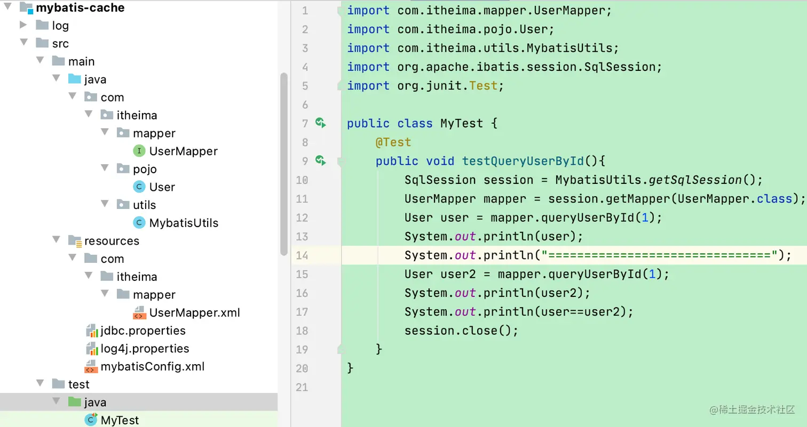Collapse the itheima package arrow under main java
This screenshot has height=427, width=807.
[88, 115]
